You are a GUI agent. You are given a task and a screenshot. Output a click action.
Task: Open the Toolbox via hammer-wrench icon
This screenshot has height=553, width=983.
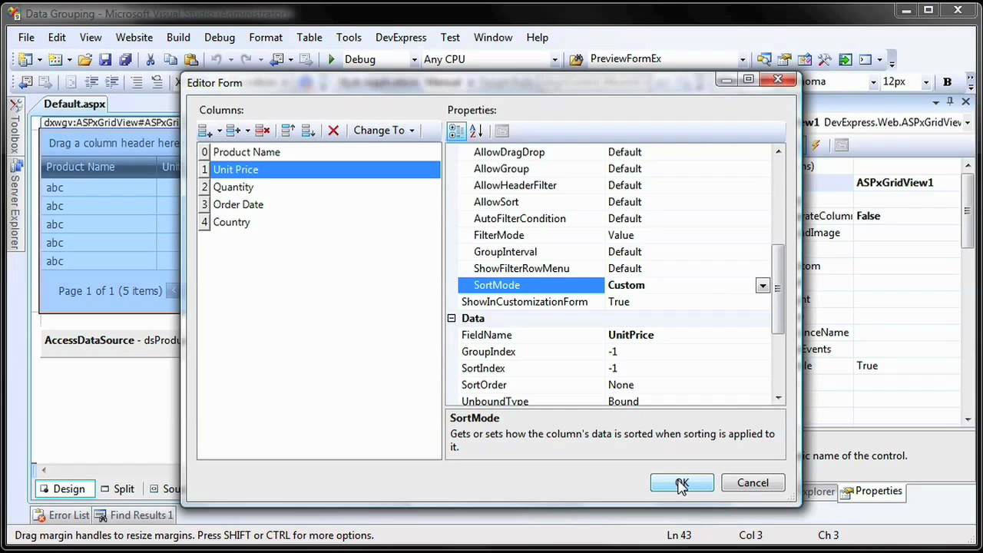click(x=825, y=59)
